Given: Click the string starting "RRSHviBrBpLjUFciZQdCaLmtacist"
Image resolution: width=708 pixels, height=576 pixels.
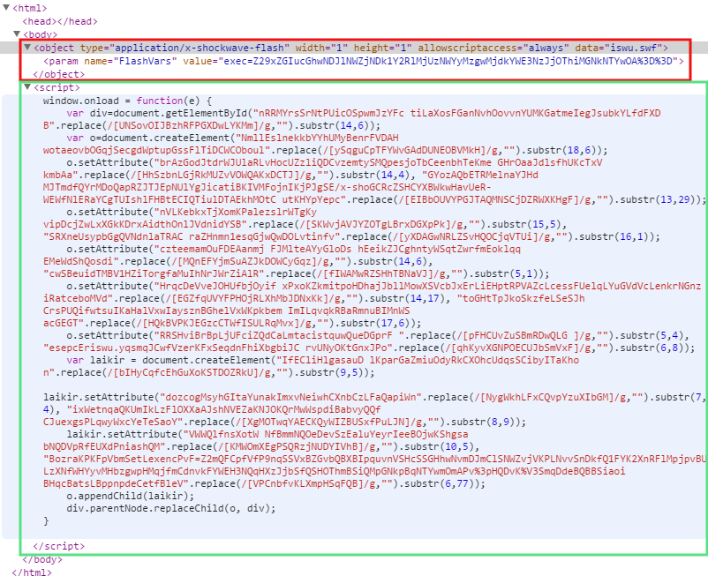Looking at the screenshot, I should [x=279, y=335].
